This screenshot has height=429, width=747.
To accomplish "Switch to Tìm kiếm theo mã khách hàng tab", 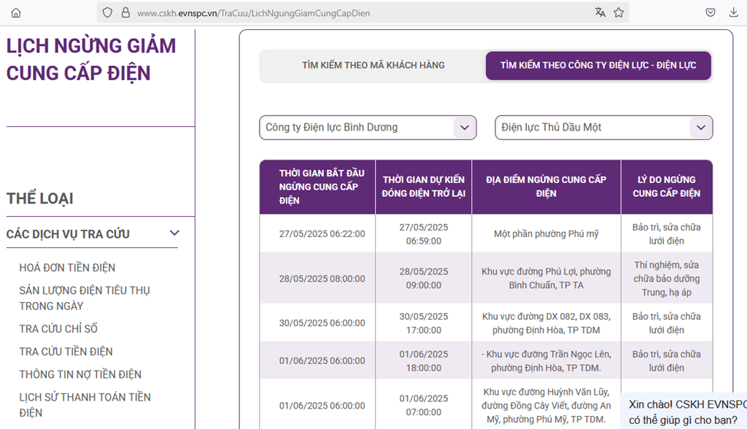I will click(x=373, y=66).
